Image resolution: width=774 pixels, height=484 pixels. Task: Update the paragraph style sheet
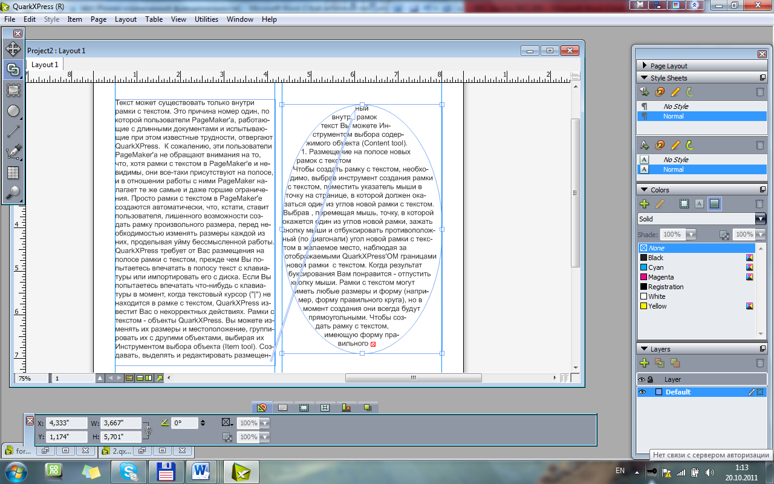690,92
